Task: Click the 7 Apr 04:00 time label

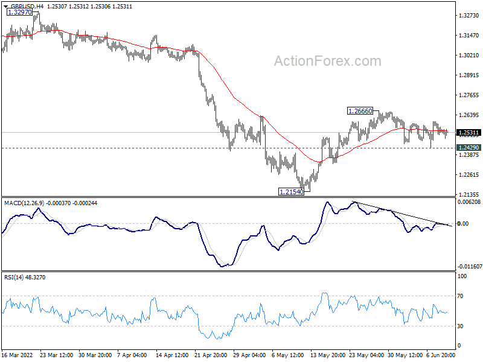Action: [x=132, y=355]
